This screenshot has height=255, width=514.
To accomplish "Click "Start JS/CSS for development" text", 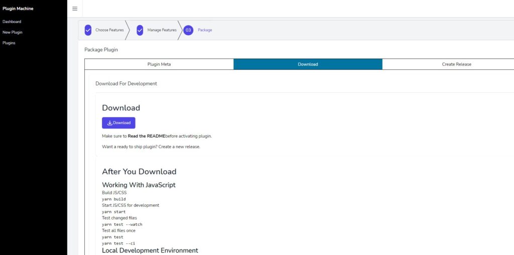I will click(131, 205).
